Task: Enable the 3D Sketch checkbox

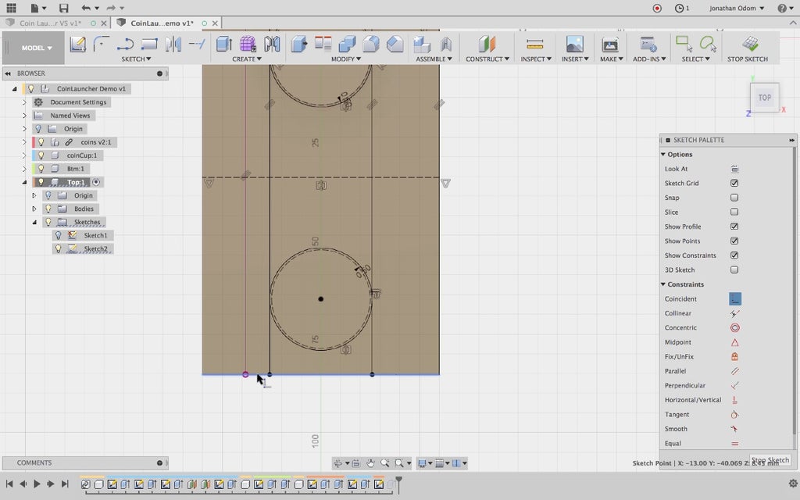Action: (x=734, y=270)
